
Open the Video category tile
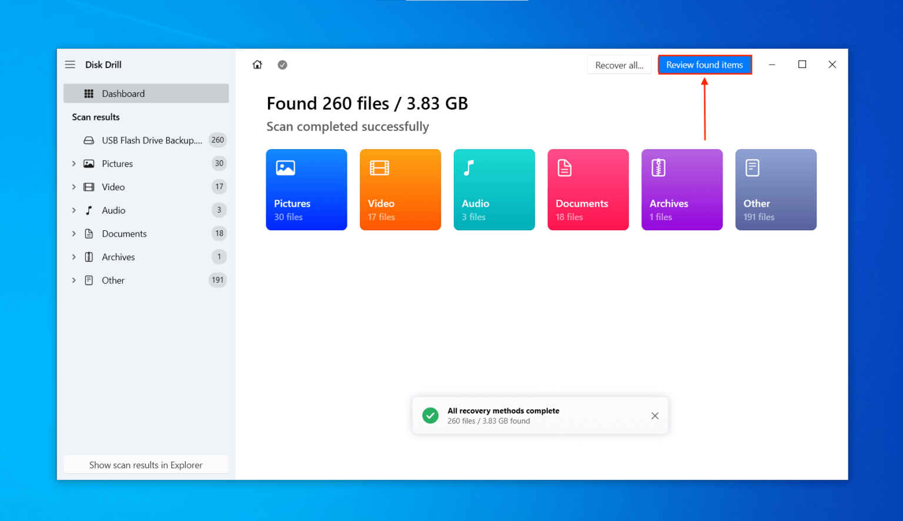pyautogui.click(x=400, y=189)
